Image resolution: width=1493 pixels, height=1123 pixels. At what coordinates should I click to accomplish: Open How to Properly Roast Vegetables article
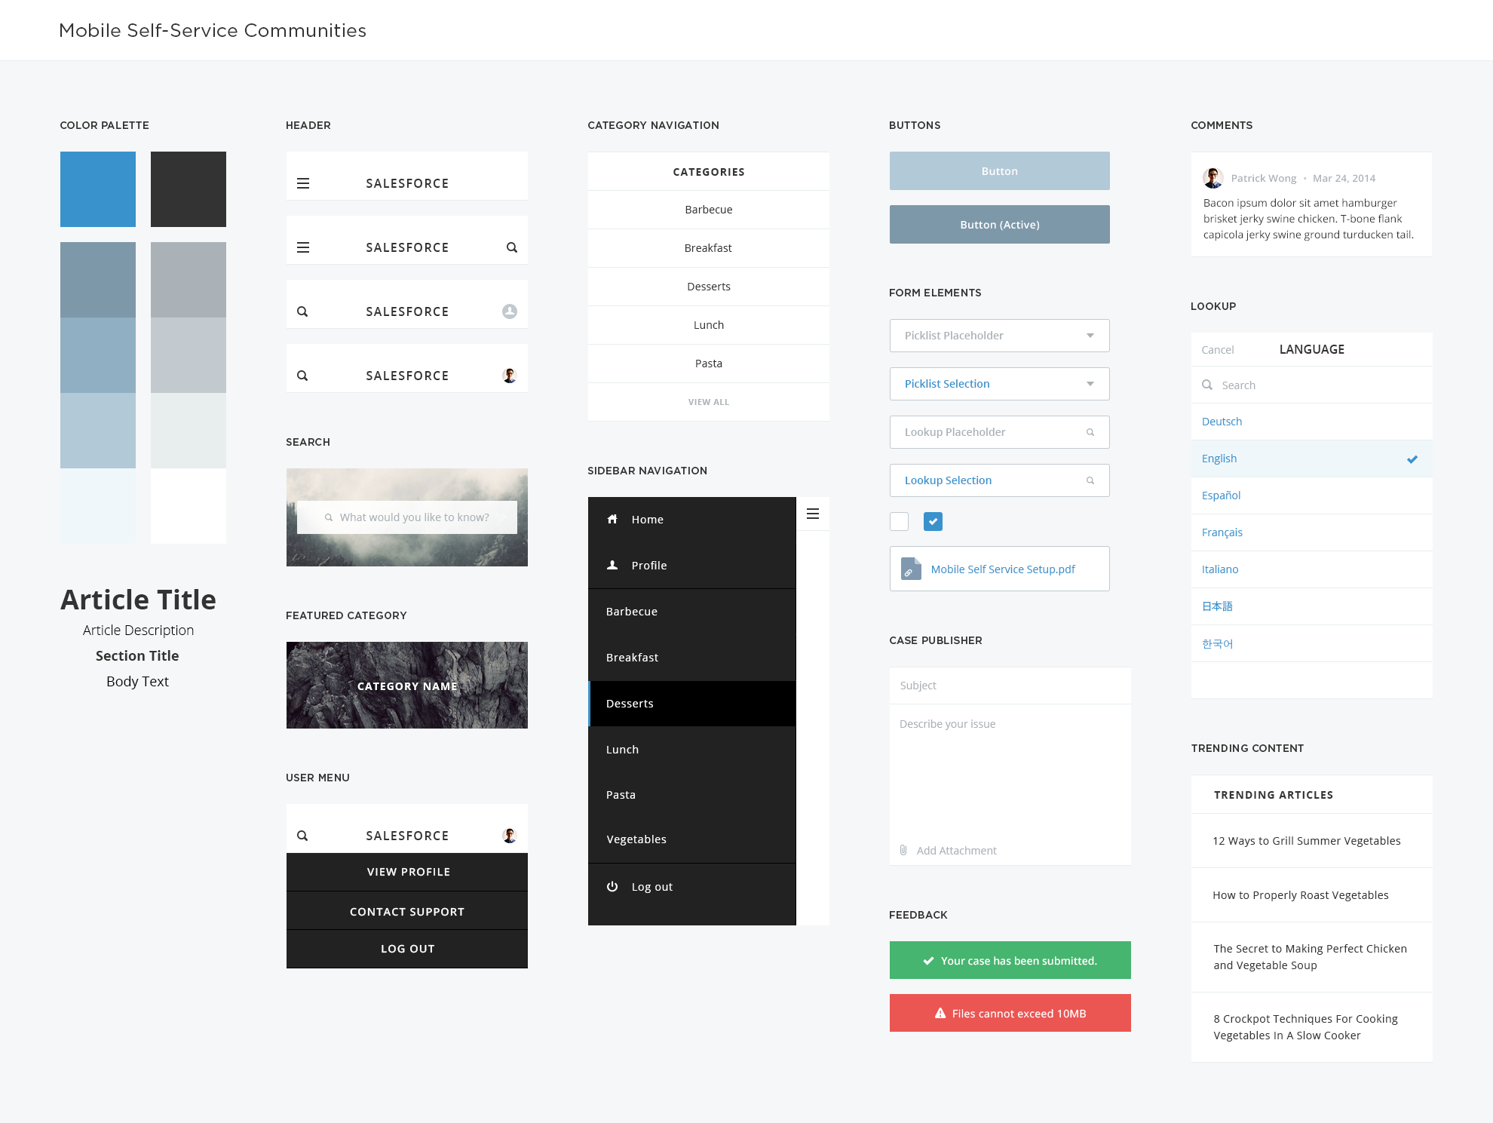[1312, 895]
